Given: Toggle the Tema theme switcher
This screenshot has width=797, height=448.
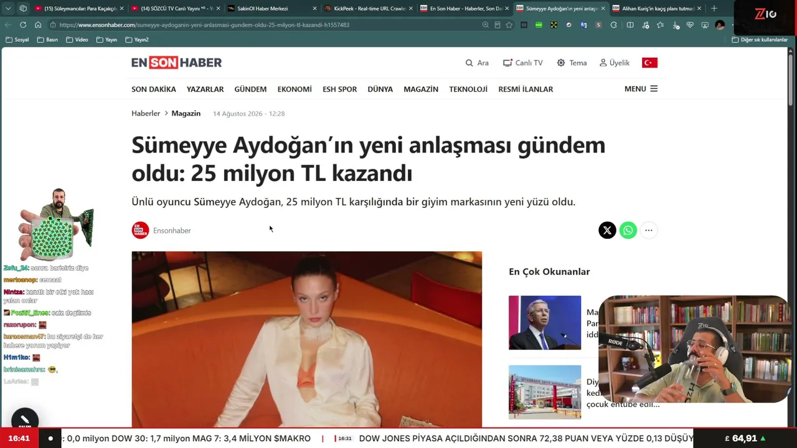Looking at the screenshot, I should click(x=572, y=63).
